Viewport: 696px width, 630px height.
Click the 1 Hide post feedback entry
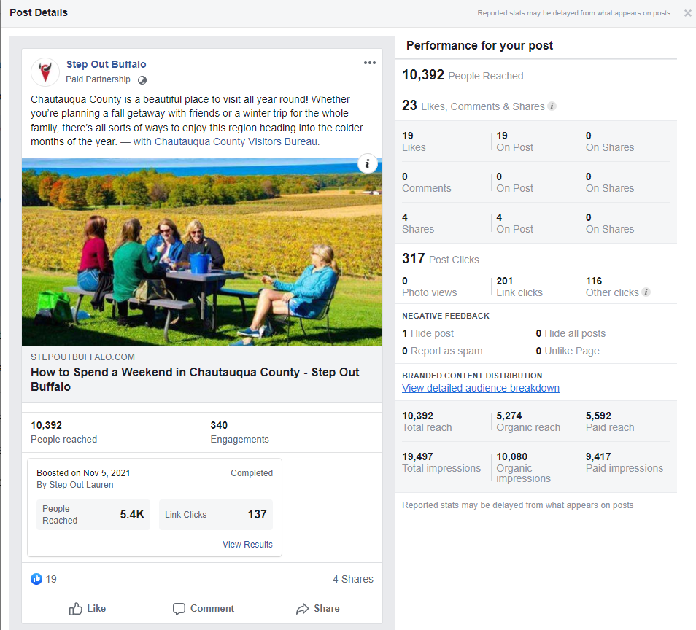click(x=428, y=333)
